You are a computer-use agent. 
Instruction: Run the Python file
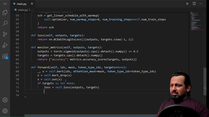[x=187, y=4]
